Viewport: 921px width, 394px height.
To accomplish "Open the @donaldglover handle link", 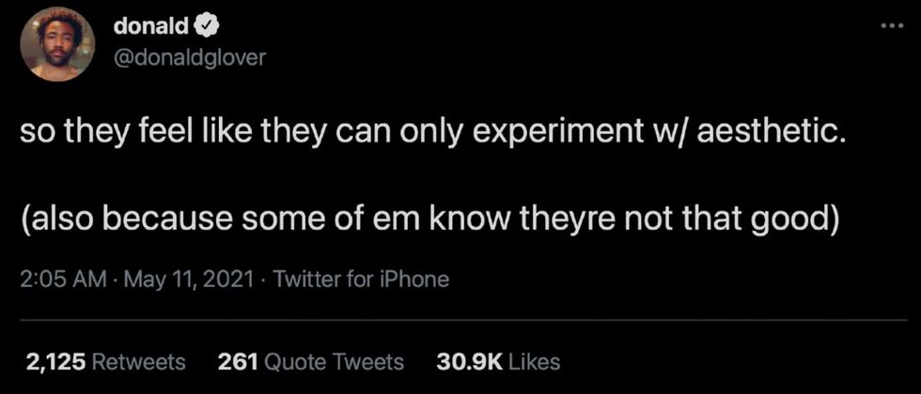I will 190,58.
